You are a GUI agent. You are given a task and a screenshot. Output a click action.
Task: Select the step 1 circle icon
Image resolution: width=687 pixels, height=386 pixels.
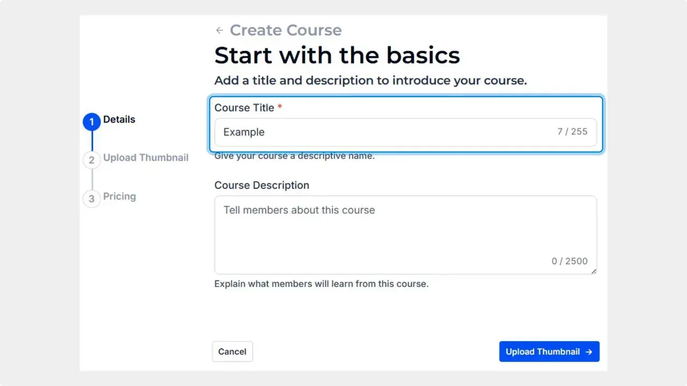coord(91,122)
